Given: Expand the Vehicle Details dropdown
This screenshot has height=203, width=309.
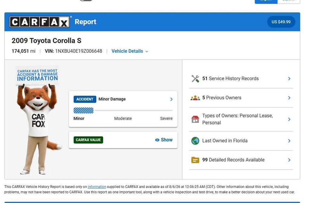Looking at the screenshot, I should [x=130, y=51].
